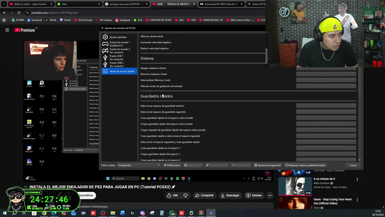Click the YouTube Premium logo
385x217 pixels.
click(25, 30)
